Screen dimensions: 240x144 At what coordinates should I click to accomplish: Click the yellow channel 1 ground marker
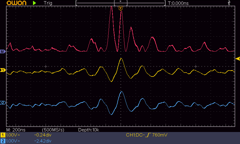[3, 70]
